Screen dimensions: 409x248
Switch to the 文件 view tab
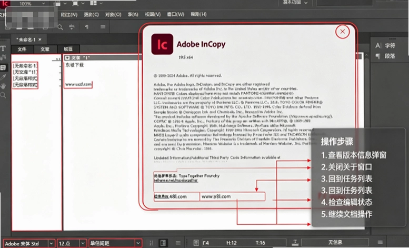coord(22,49)
